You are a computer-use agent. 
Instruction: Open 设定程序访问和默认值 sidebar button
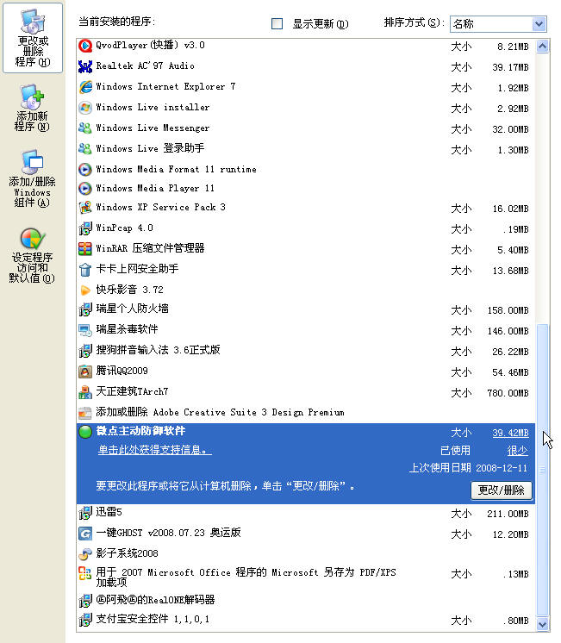click(32, 255)
